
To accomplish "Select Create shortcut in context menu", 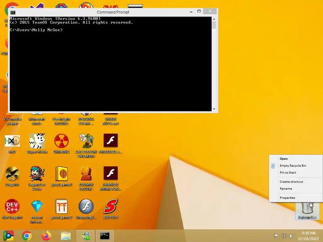I will pyautogui.click(x=296, y=182).
